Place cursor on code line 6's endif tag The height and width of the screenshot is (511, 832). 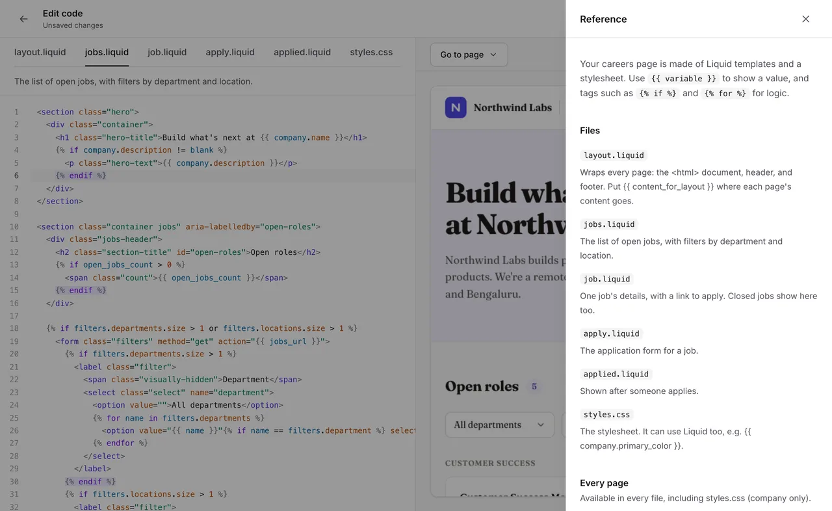[x=81, y=176]
